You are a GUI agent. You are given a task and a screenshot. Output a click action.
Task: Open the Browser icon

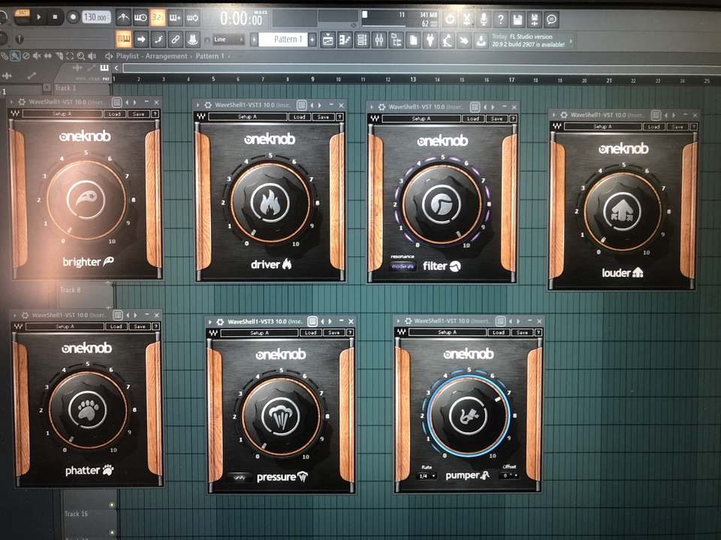pos(396,40)
